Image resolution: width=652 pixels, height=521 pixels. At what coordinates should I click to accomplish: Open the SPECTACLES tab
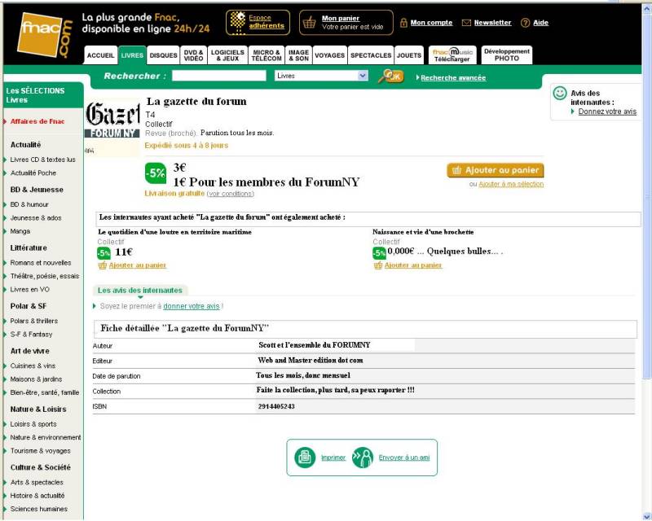[x=371, y=55]
